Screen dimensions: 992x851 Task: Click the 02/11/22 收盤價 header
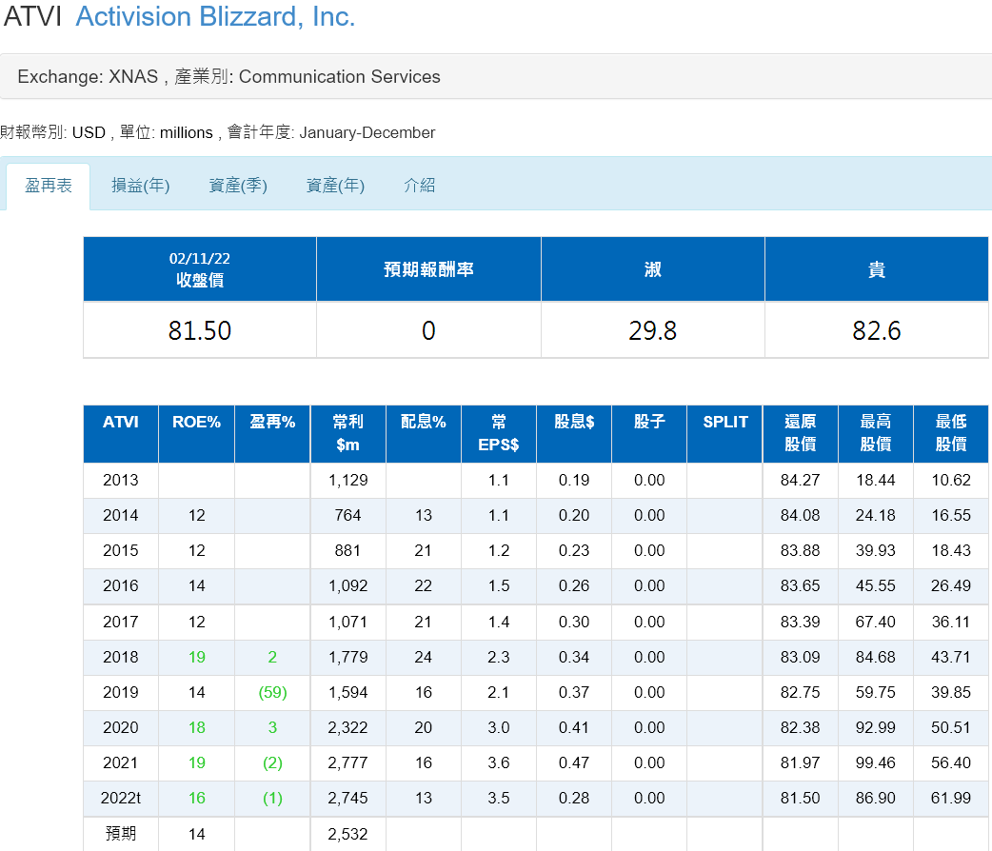(x=200, y=269)
